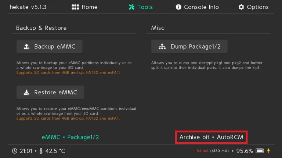The width and height of the screenshot is (282, 158).
Task: Click the yellow charging bolt icon
Action: point(268,151)
